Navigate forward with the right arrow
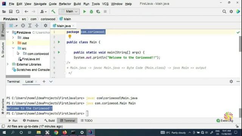242x136 pixels. (x=33, y=12)
